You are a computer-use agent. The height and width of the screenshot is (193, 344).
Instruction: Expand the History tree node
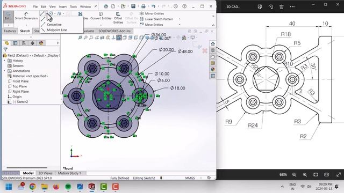[4, 61]
